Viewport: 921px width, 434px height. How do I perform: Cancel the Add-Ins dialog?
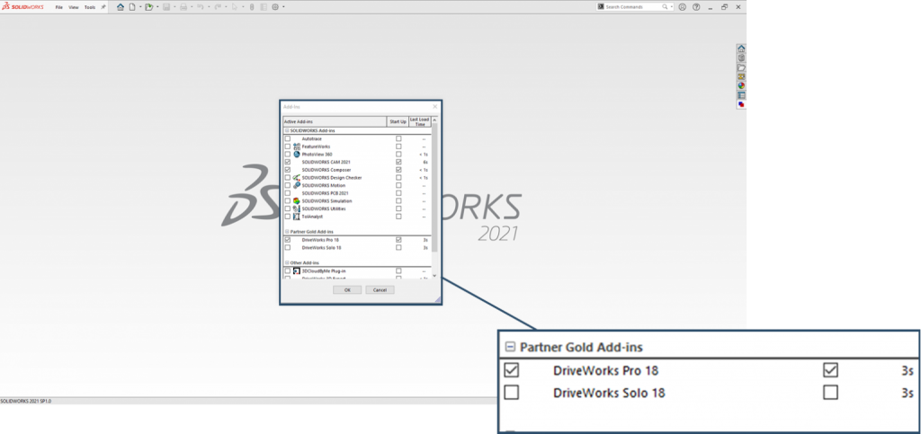380,289
